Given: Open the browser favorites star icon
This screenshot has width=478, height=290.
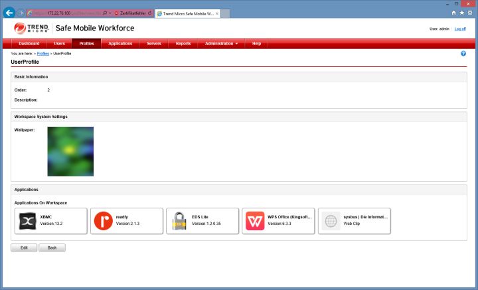Looking at the screenshot, I should (462, 12).
